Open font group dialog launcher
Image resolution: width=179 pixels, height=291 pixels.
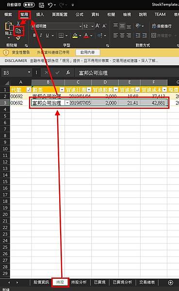pos(107,45)
